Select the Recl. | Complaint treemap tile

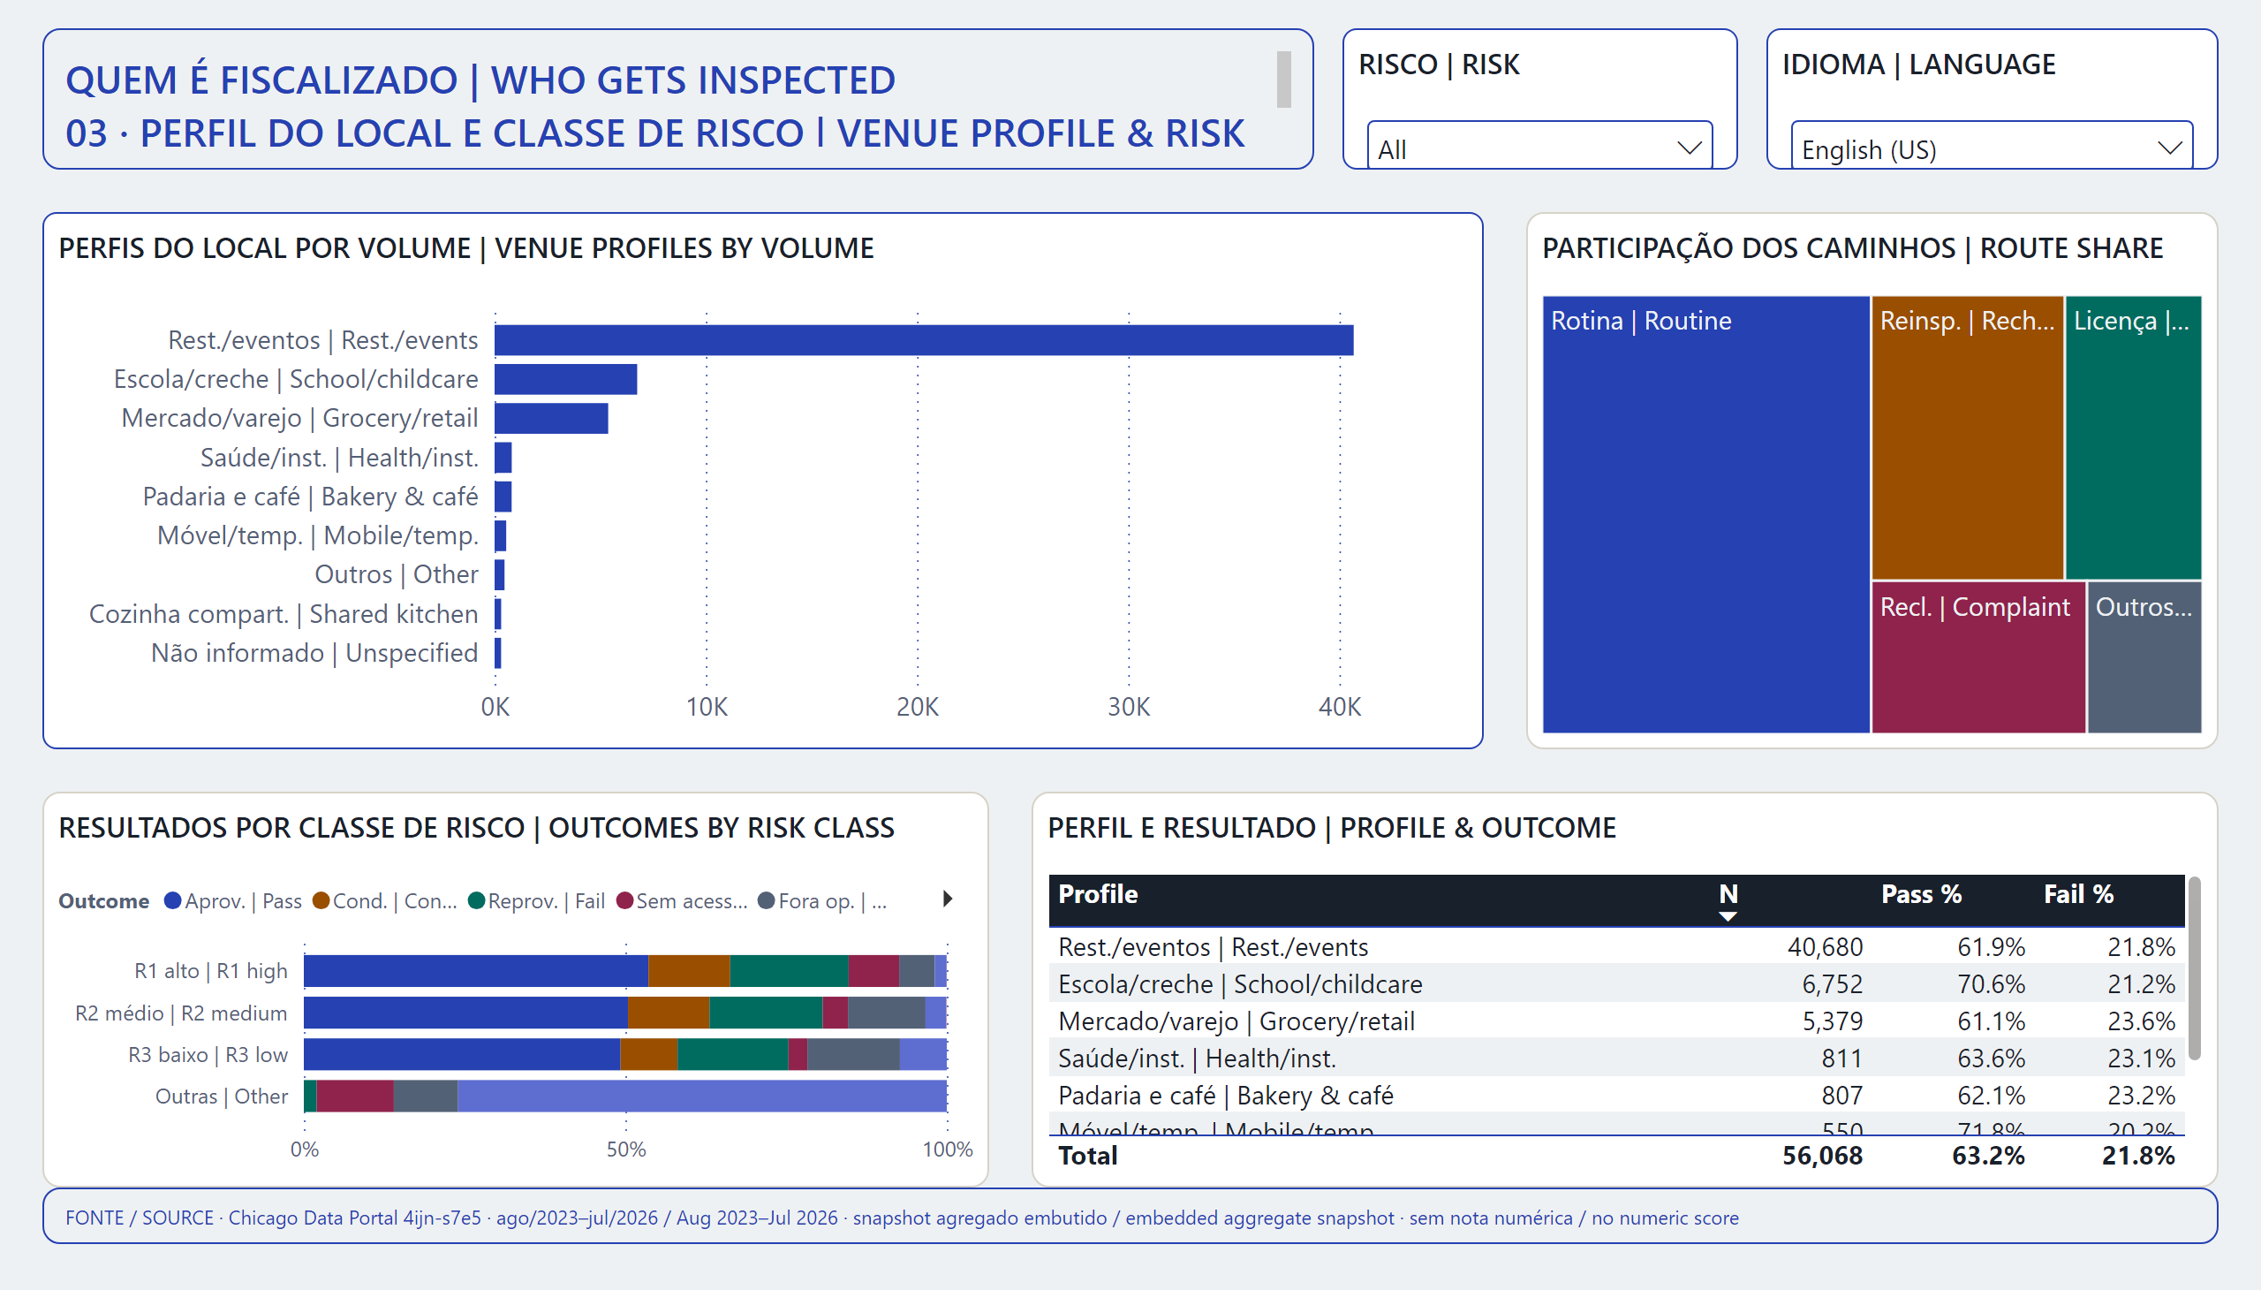click(x=1978, y=657)
